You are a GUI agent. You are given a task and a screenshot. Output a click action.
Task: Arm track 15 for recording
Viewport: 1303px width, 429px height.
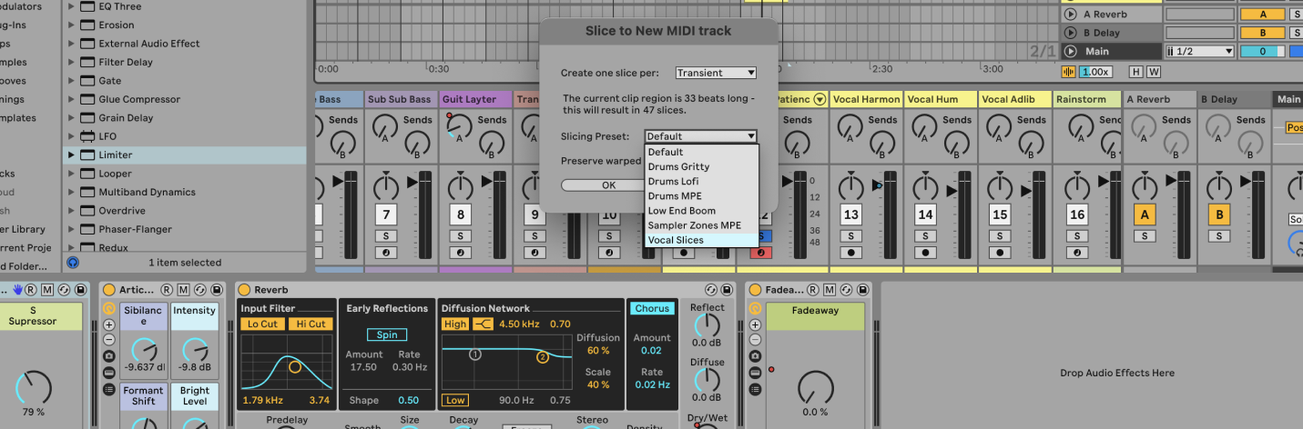tap(1000, 252)
